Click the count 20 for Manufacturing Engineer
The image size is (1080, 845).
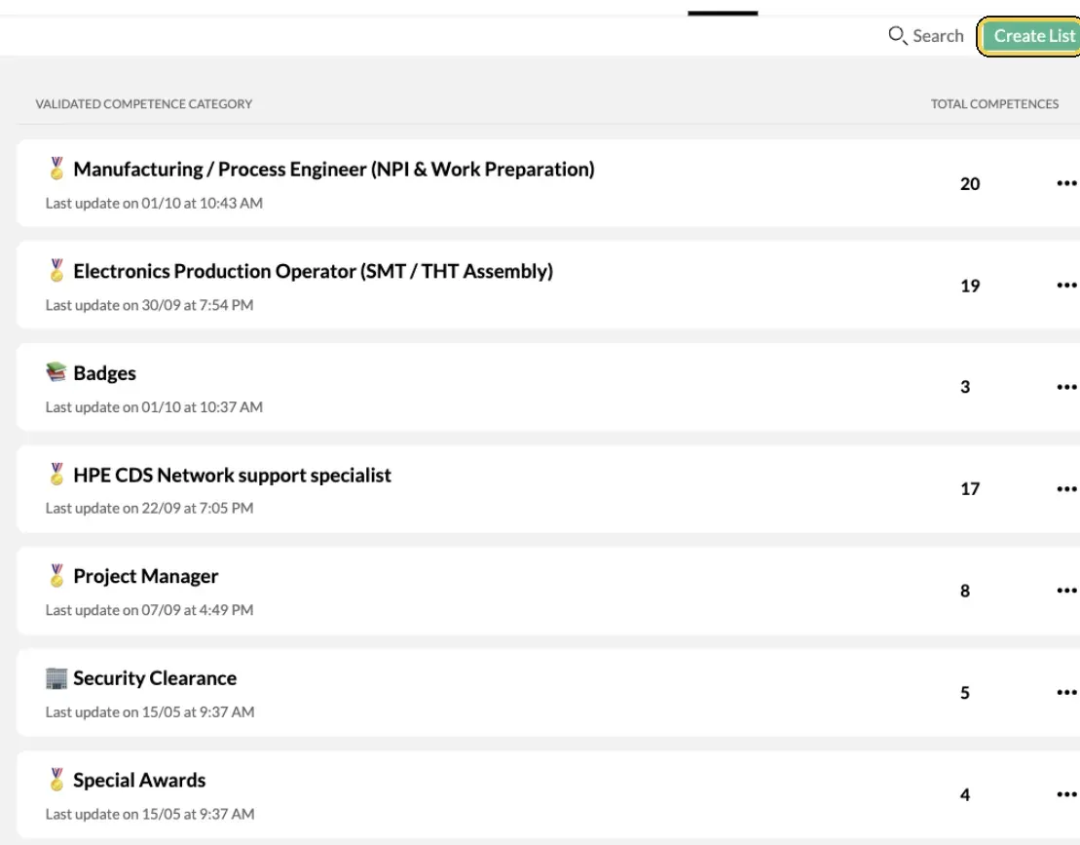[x=970, y=184]
